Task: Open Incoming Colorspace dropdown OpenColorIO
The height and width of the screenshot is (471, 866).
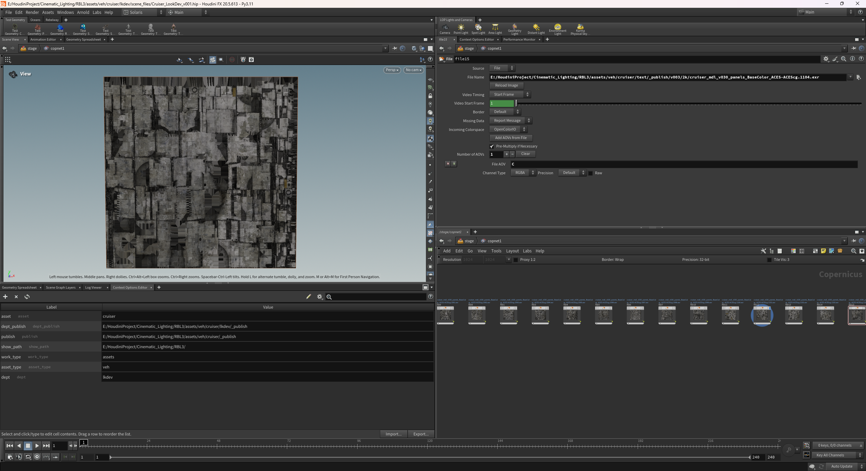Action: click(x=508, y=130)
